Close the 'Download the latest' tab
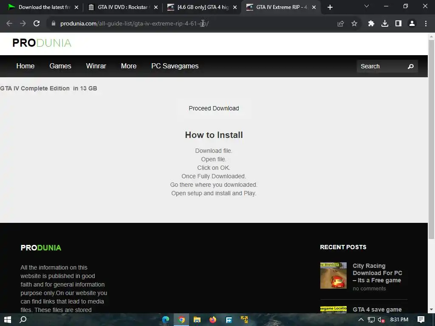Viewport: 435px width, 326px height. [76, 8]
